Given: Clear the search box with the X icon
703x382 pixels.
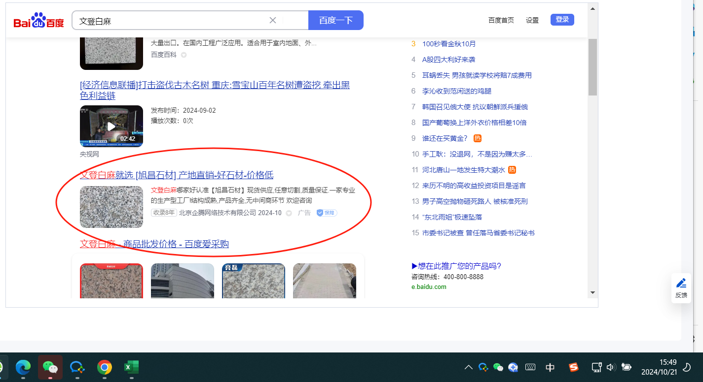Looking at the screenshot, I should click(273, 20).
